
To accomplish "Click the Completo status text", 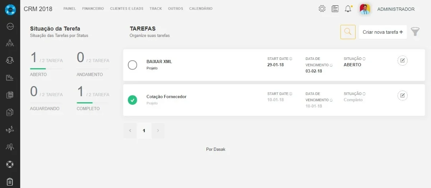I will [353, 100].
